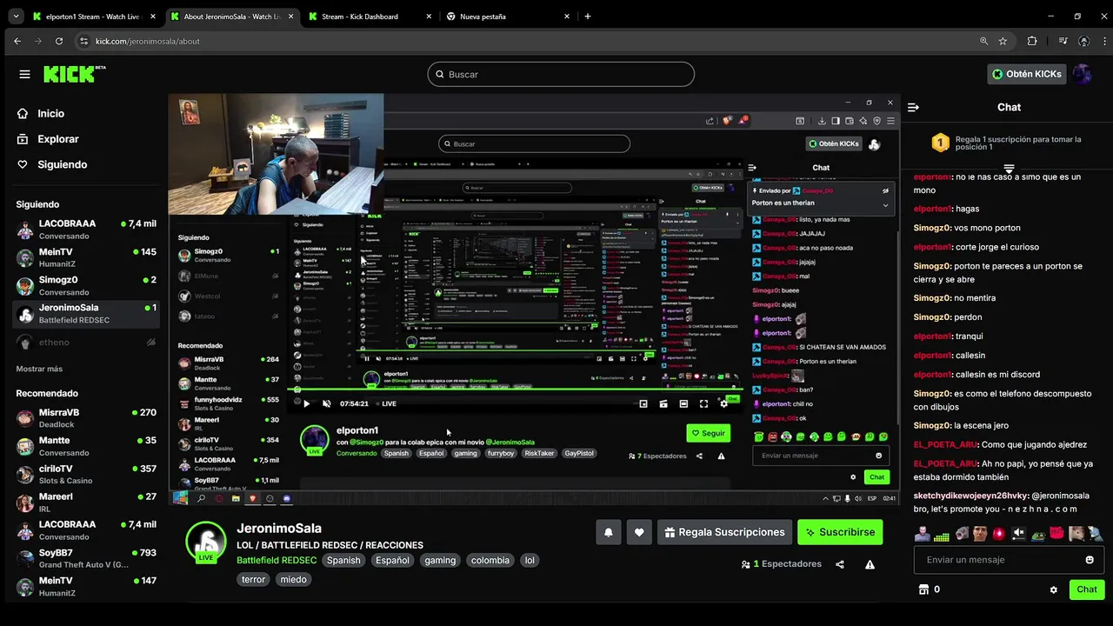Click Simogz0 in 'vos mono porton' message

(x=932, y=228)
